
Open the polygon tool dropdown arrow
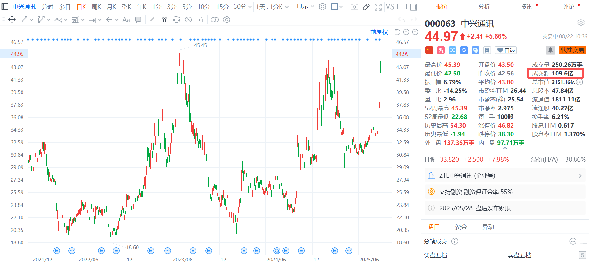click(x=49, y=20)
